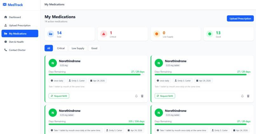
Task: Click reminder bell on the card labeled just '0.35 mg'
Action: [x=136, y=96]
